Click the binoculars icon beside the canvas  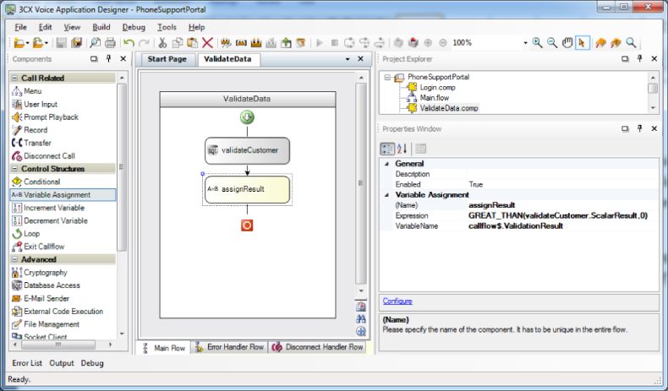(361, 318)
